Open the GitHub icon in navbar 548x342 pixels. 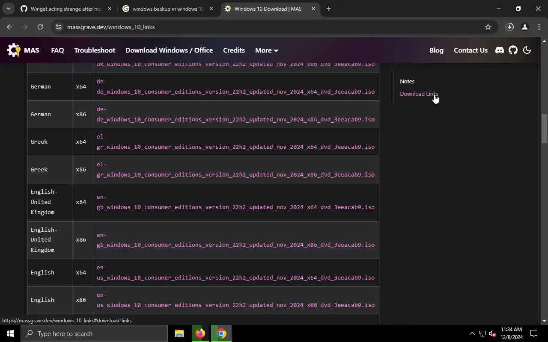coord(513,50)
